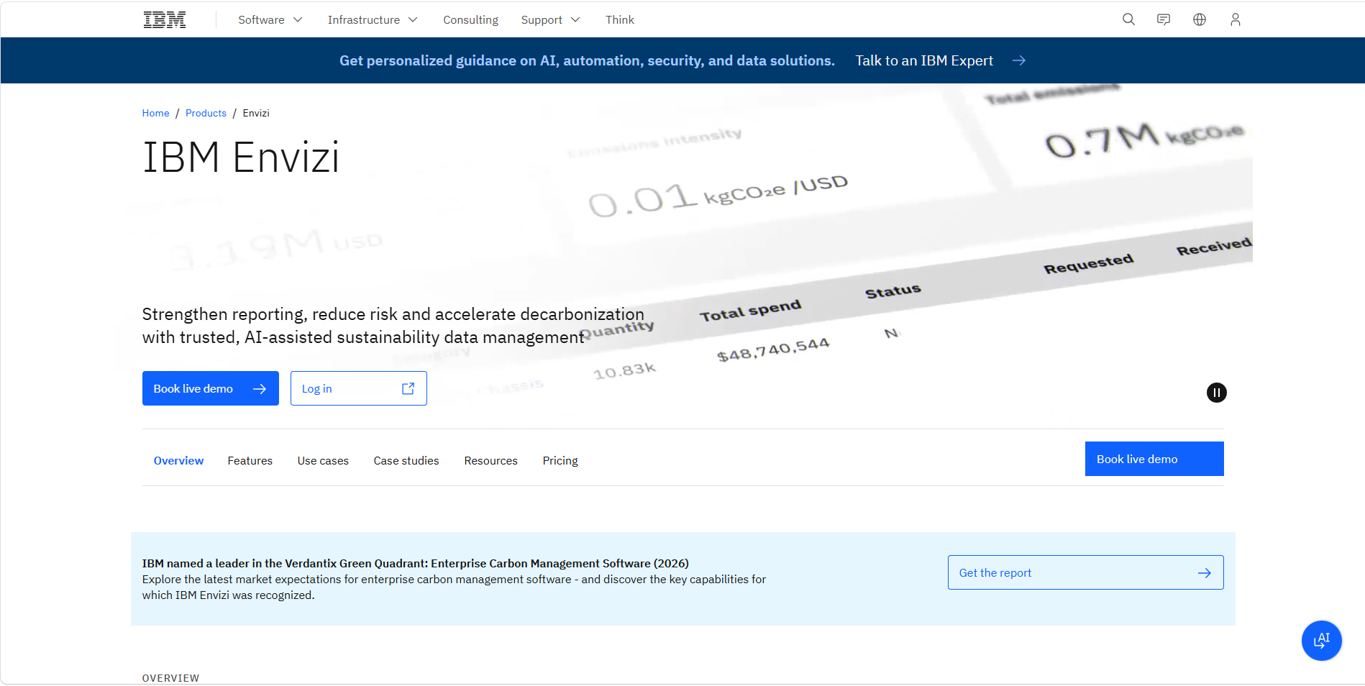Open the search magnifier icon

pyautogui.click(x=1128, y=19)
